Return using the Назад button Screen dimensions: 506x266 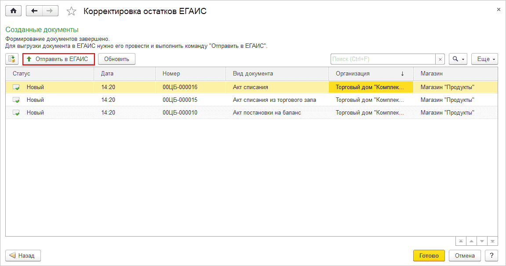pyautogui.click(x=23, y=255)
